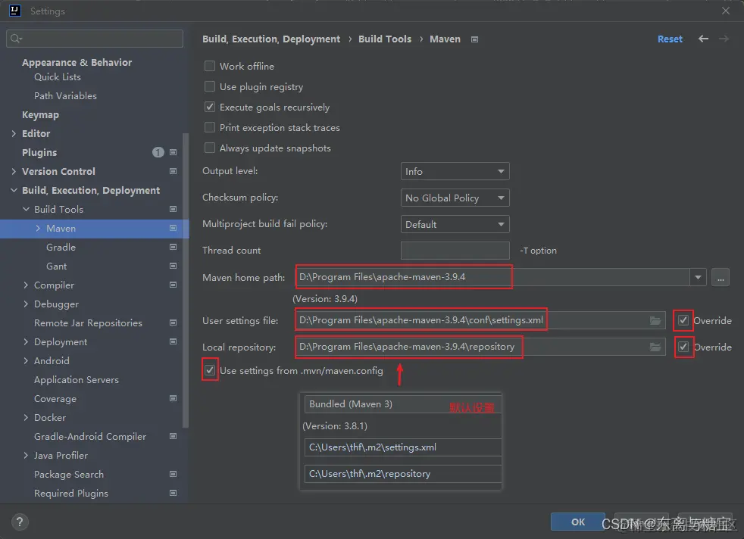The height and width of the screenshot is (539, 744).
Task: Toggle Override for Local repository
Action: (683, 347)
